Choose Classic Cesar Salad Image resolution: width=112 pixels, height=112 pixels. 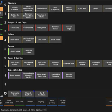(28, 40)
